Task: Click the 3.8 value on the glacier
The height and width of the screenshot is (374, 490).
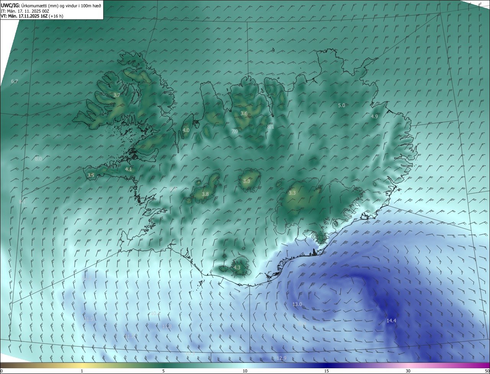Action: [205, 194]
